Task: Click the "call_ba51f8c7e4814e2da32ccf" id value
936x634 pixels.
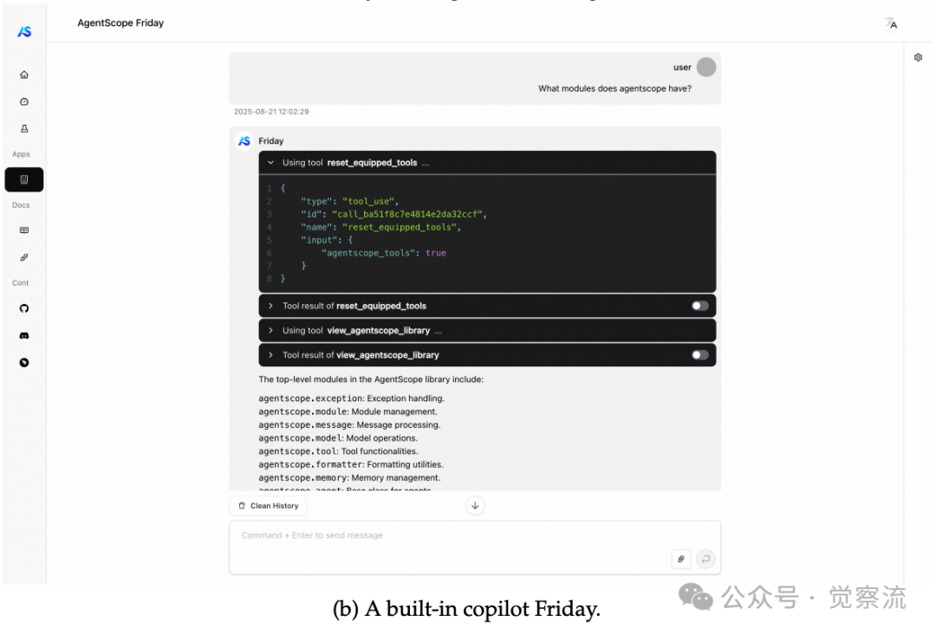Action: [x=409, y=214]
